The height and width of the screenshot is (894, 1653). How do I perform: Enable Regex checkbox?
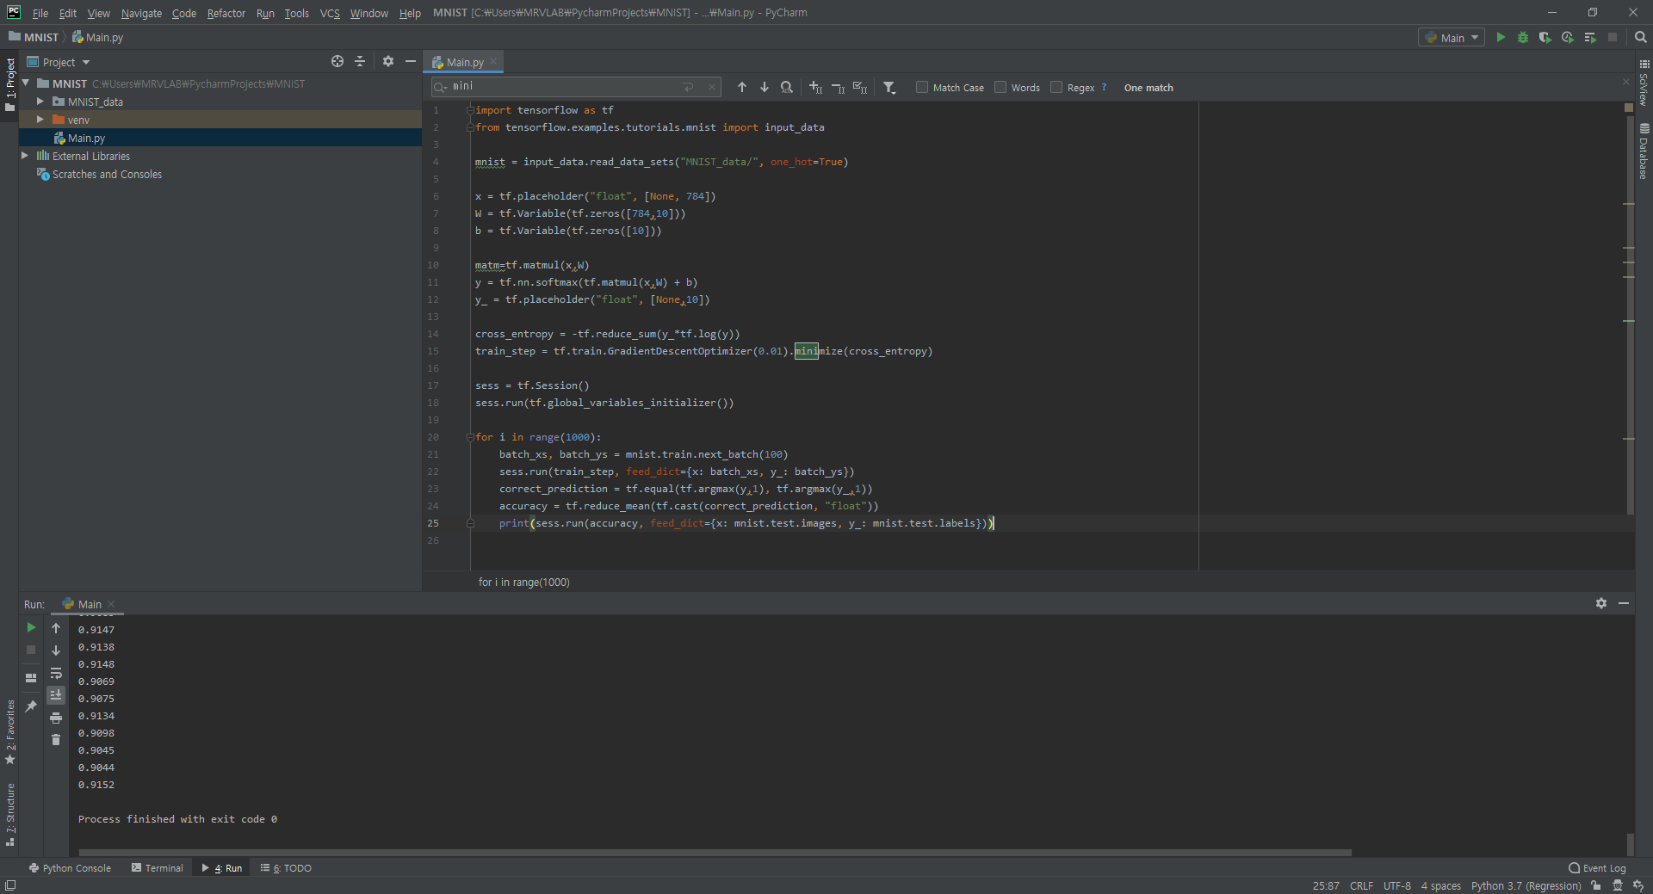[x=1056, y=88]
